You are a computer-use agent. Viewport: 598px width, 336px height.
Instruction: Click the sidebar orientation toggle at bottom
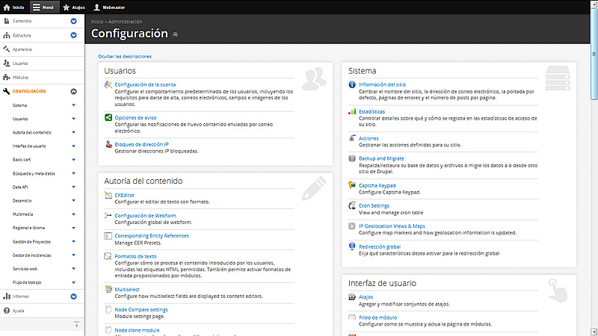coord(77,324)
